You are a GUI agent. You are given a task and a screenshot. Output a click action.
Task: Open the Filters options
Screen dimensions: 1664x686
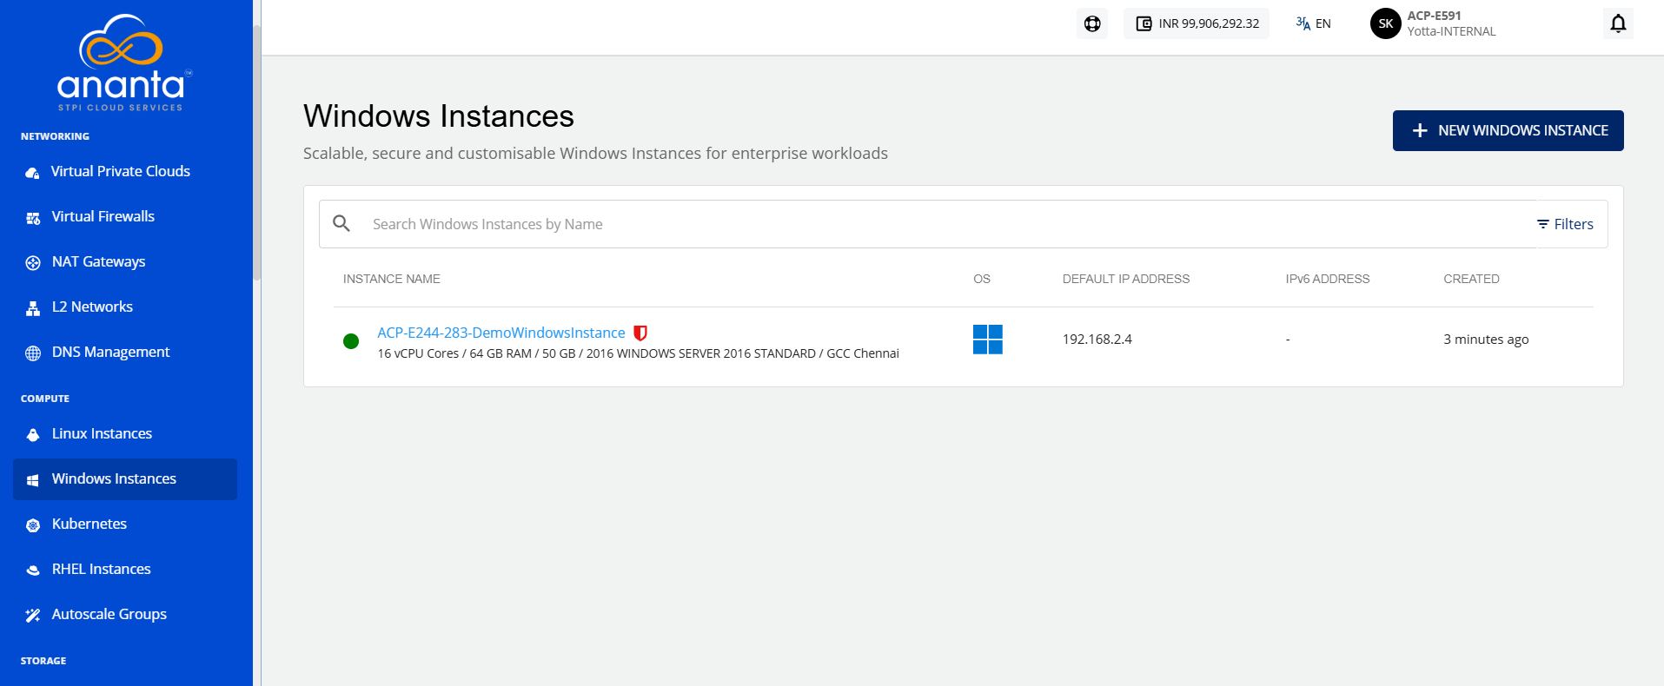coord(1565,224)
